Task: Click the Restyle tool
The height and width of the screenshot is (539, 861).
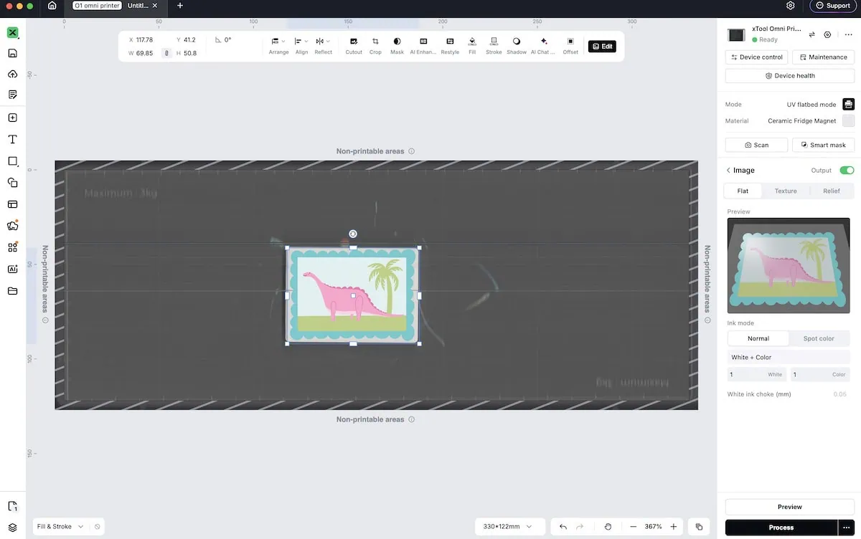Action: point(450,46)
